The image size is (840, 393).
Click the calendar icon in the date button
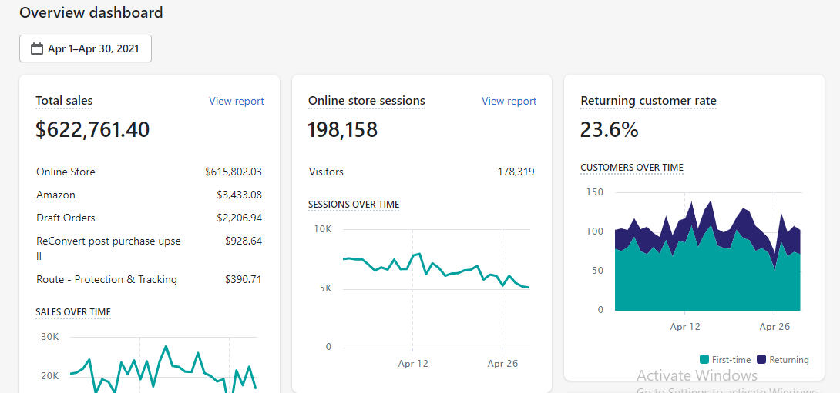(36, 48)
